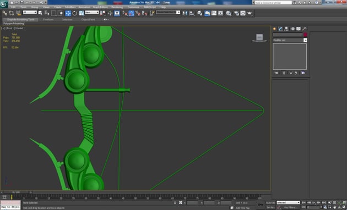This screenshot has width=347, height=210.
Task: Open the Tools menu
Action: [x=23, y=7]
